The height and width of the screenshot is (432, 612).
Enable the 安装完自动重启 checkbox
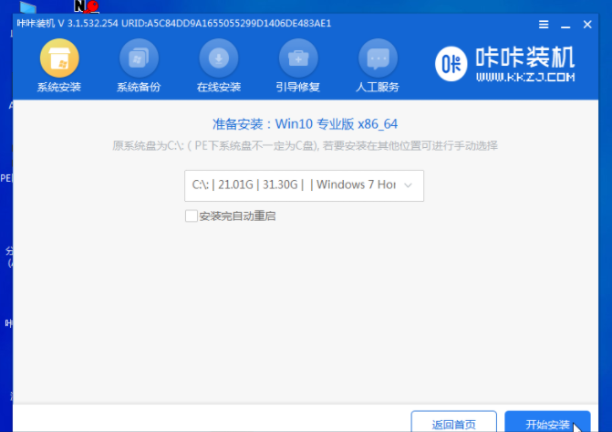coord(191,216)
